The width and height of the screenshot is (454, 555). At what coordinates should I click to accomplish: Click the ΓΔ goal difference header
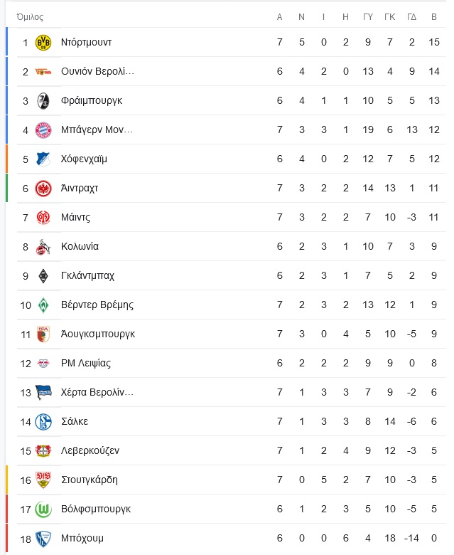411,17
